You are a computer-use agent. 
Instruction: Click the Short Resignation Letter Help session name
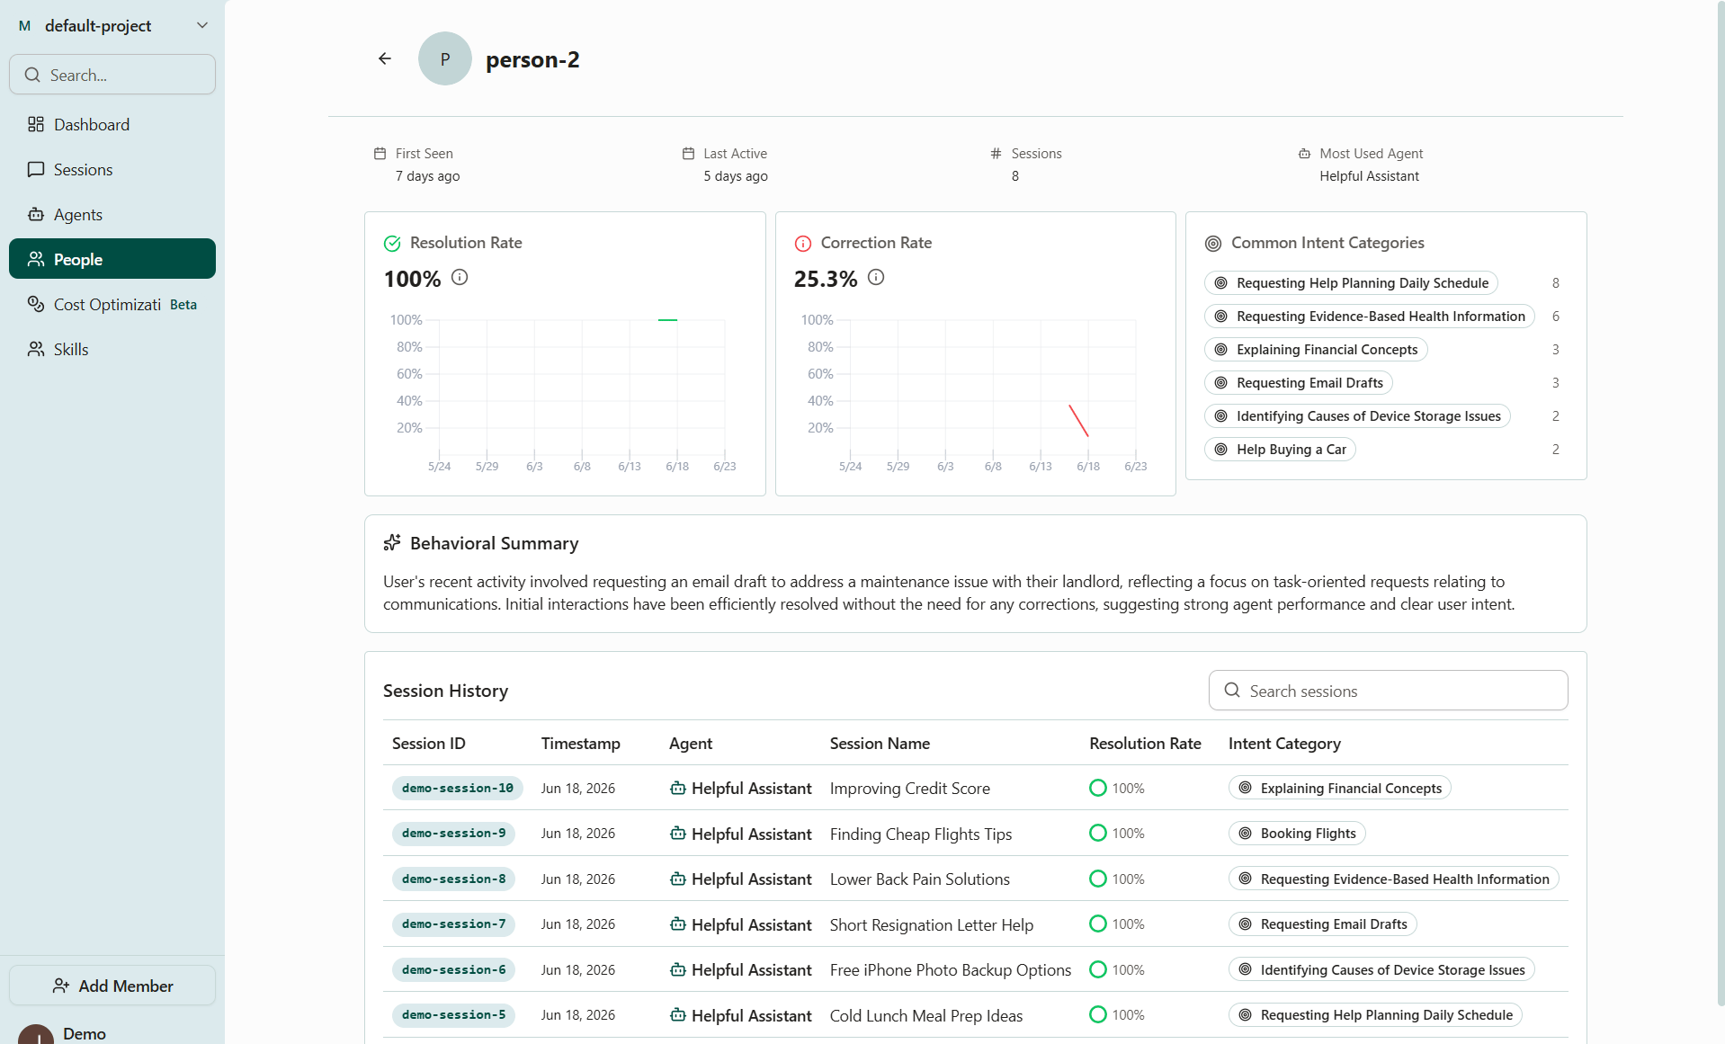(931, 924)
